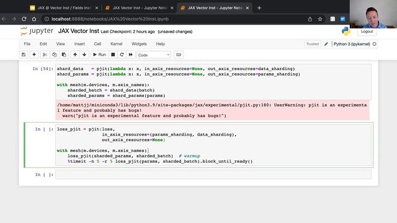The width and height of the screenshot is (397, 223).
Task: Go forward in browser history
Action: click(14, 19)
